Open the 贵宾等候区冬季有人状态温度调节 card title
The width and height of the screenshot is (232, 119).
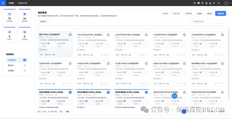(x=204, y=64)
